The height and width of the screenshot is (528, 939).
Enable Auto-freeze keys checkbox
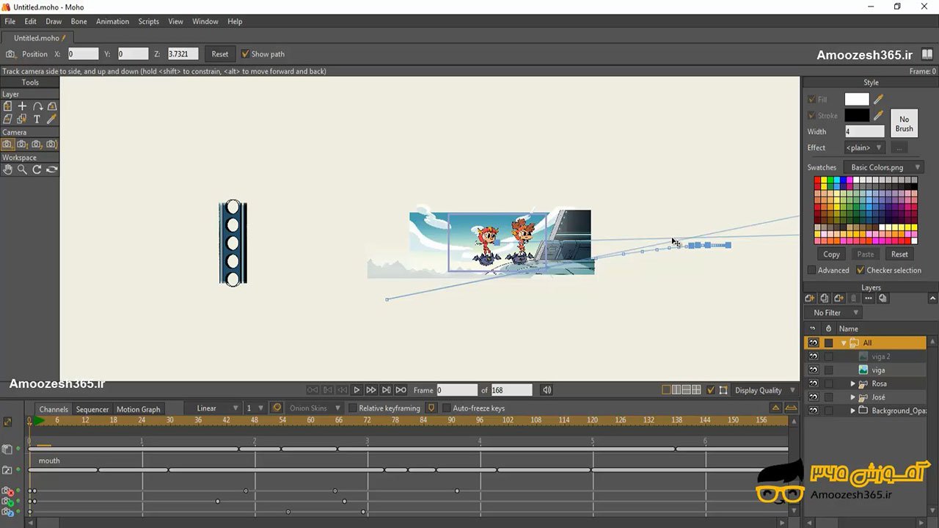pyautogui.click(x=446, y=408)
